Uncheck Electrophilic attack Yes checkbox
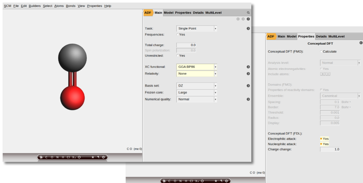363x183 pixels. [321, 139]
